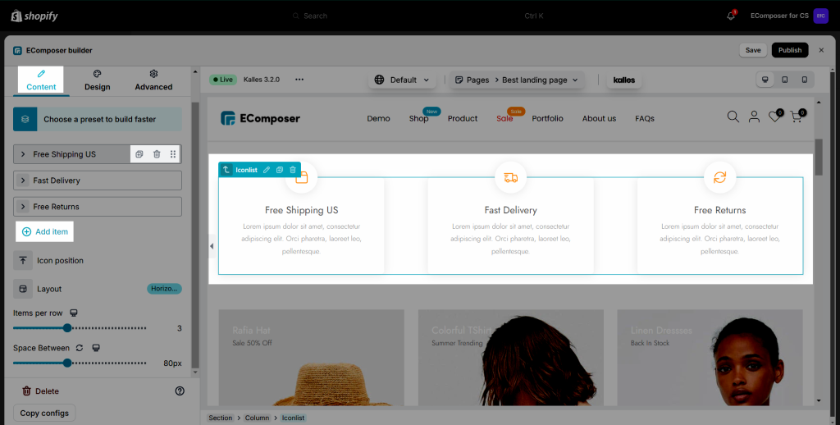Expand the Free Shipping US item

pyautogui.click(x=23, y=154)
